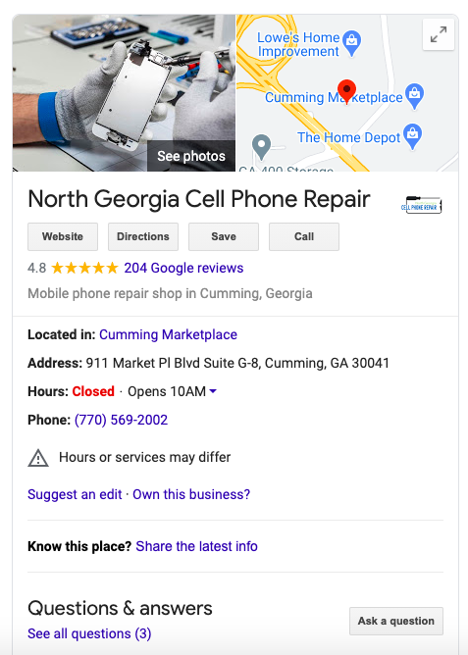Open the Cell Phone Repair logo
468x655 pixels.
pos(422,205)
